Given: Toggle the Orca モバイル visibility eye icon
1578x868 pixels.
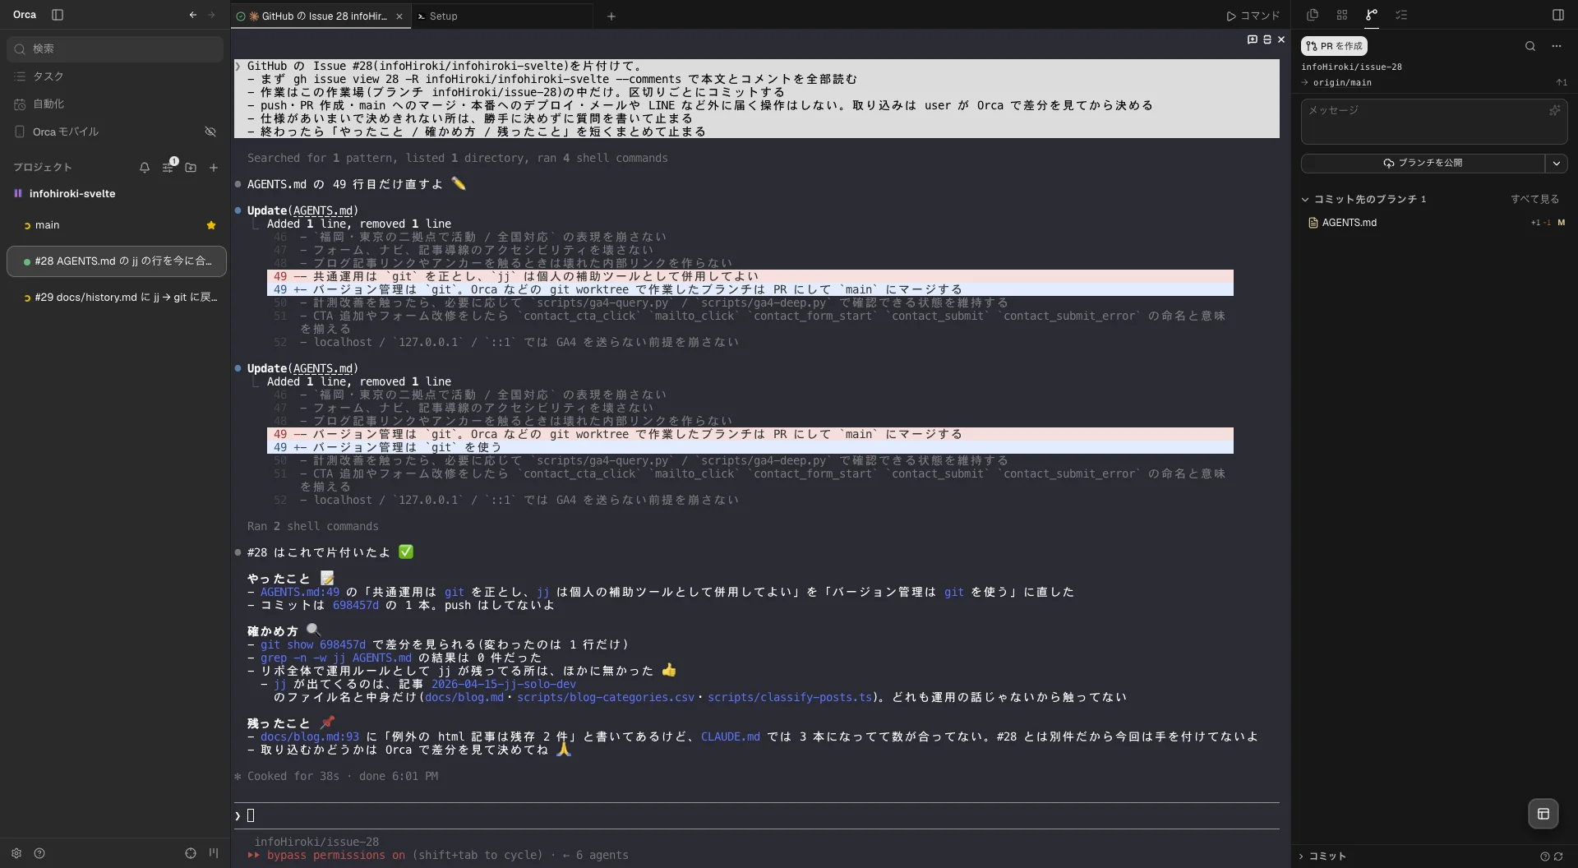Looking at the screenshot, I should pos(210,132).
